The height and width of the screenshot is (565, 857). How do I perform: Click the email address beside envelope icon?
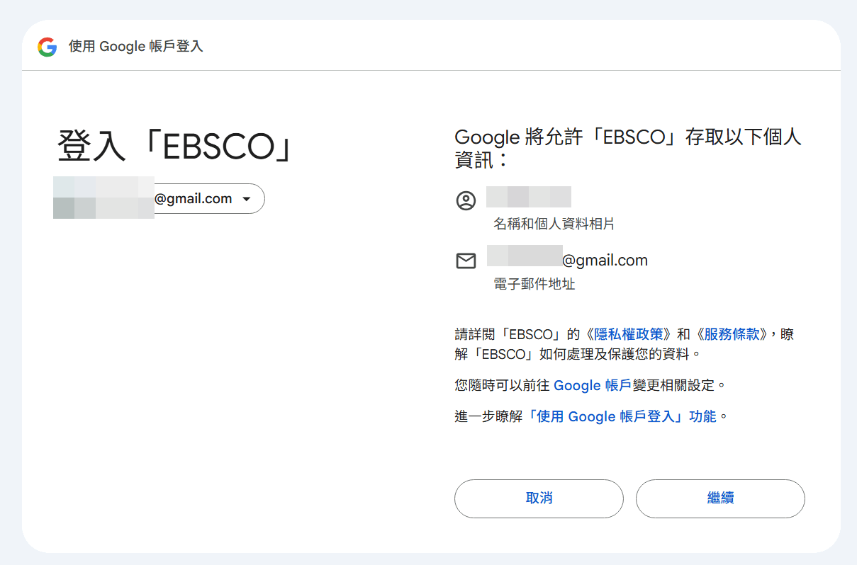click(x=567, y=261)
